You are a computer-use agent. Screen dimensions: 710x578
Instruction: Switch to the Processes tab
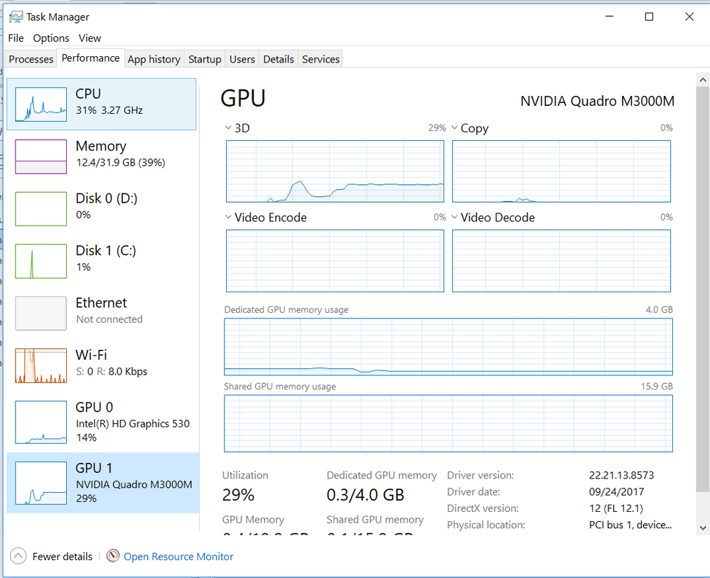[31, 59]
